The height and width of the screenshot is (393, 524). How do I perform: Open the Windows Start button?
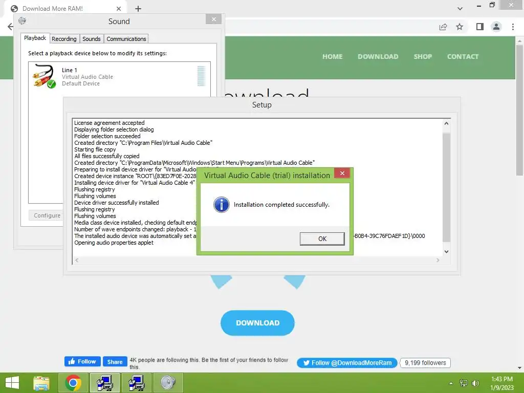coord(12,383)
